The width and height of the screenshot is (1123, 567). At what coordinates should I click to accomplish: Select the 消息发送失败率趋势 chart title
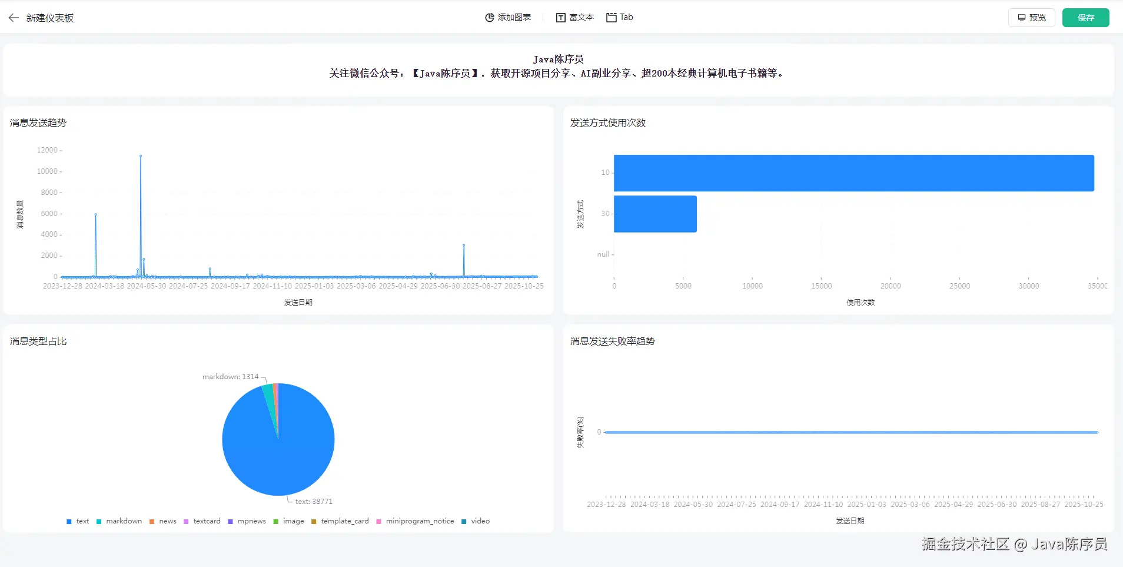point(613,341)
